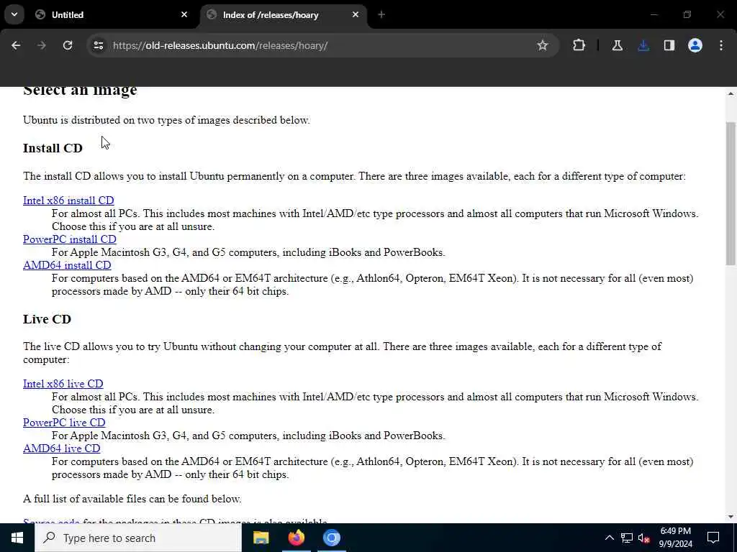
Task: Open the clock showing 6:49 PM
Action: pos(675,538)
